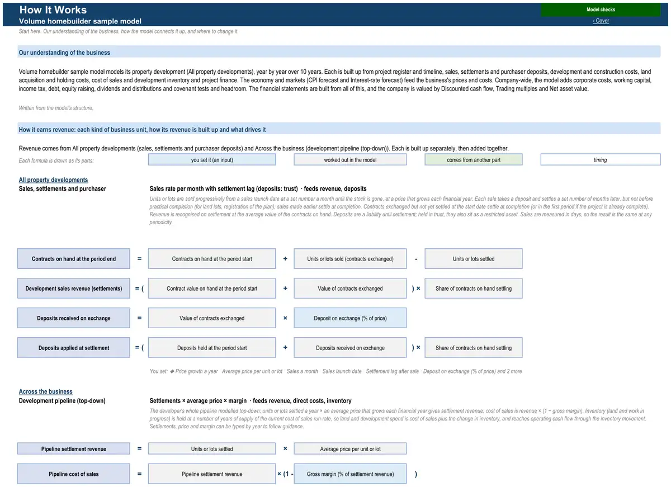671x487 pixels.
Task: Click 'Value of contracts exchanged' in the Development sales row
Action: pyautogui.click(x=350, y=289)
